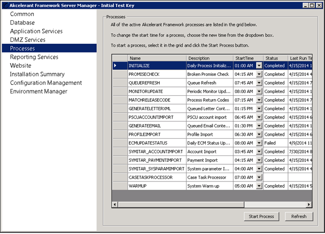Viewport: 325px width, 234px height.
Task: Click the Failed status cell
Action: [x=276, y=143]
